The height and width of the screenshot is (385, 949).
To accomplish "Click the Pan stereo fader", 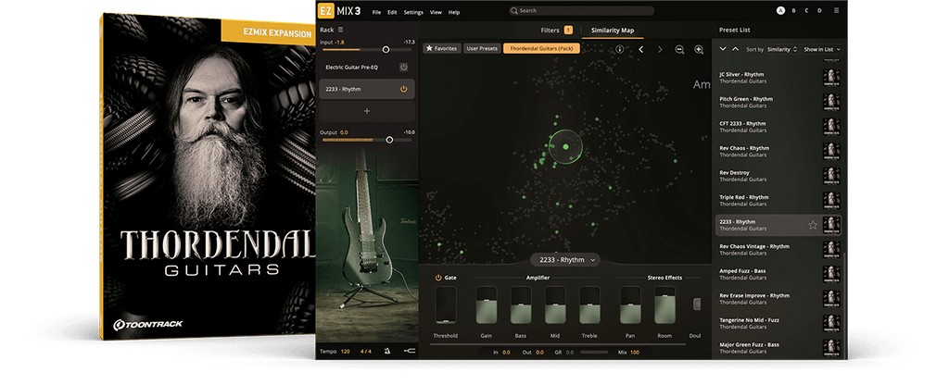I will coord(630,305).
